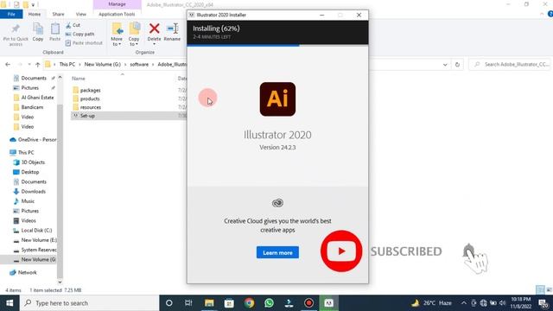The height and width of the screenshot is (311, 553).
Task: Switch to the Home ribbon tab
Action: pyautogui.click(x=35, y=14)
